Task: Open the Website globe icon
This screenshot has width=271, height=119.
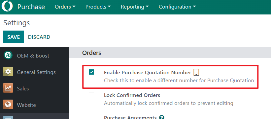Action: click(8, 105)
